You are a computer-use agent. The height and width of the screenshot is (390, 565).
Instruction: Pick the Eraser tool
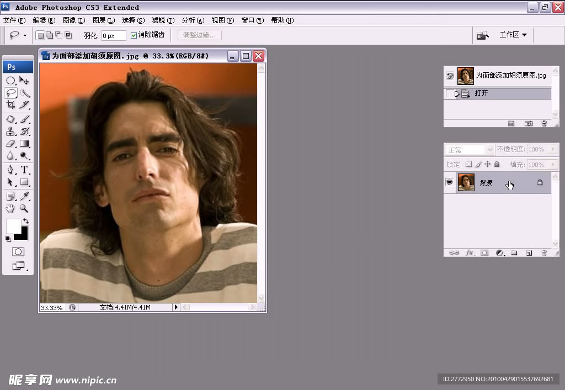(x=10, y=144)
